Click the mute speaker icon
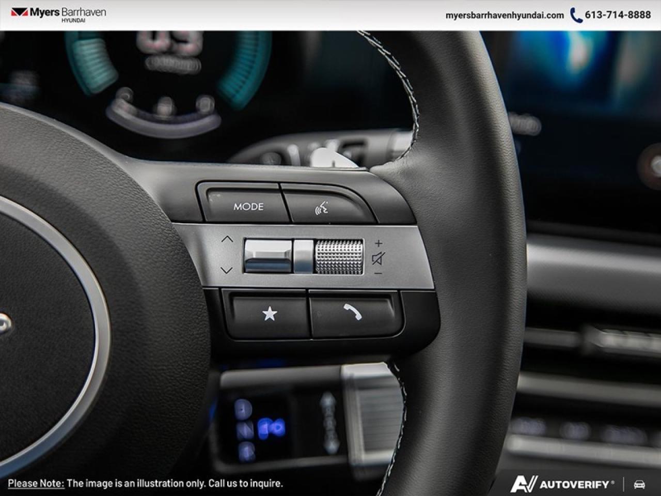Screen dimensions: 661x496 click(x=379, y=258)
